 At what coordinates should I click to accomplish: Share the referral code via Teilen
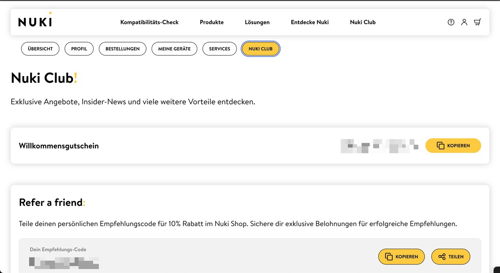[x=450, y=257]
